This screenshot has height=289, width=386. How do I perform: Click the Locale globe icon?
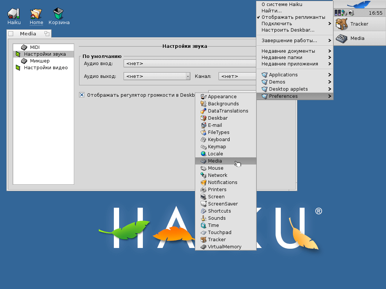[203, 154]
